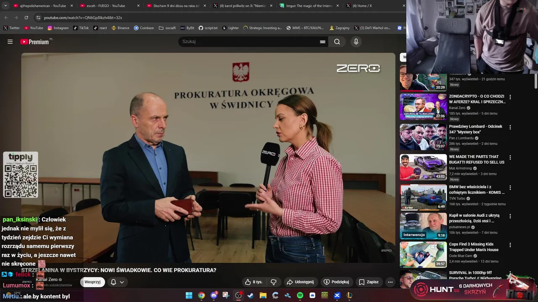Open the Coinbase bookmark
Screen dimensions: 538x302
click(x=144, y=28)
